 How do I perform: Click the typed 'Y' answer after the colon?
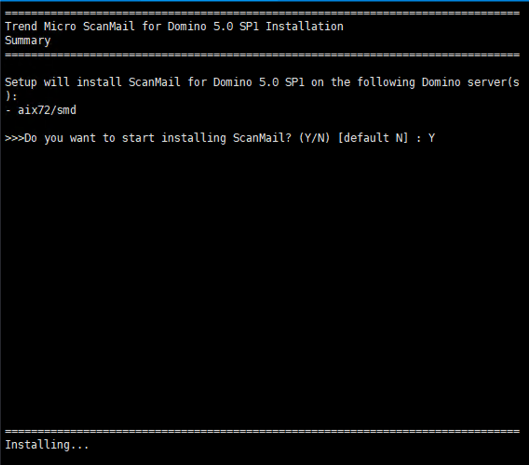coord(432,138)
